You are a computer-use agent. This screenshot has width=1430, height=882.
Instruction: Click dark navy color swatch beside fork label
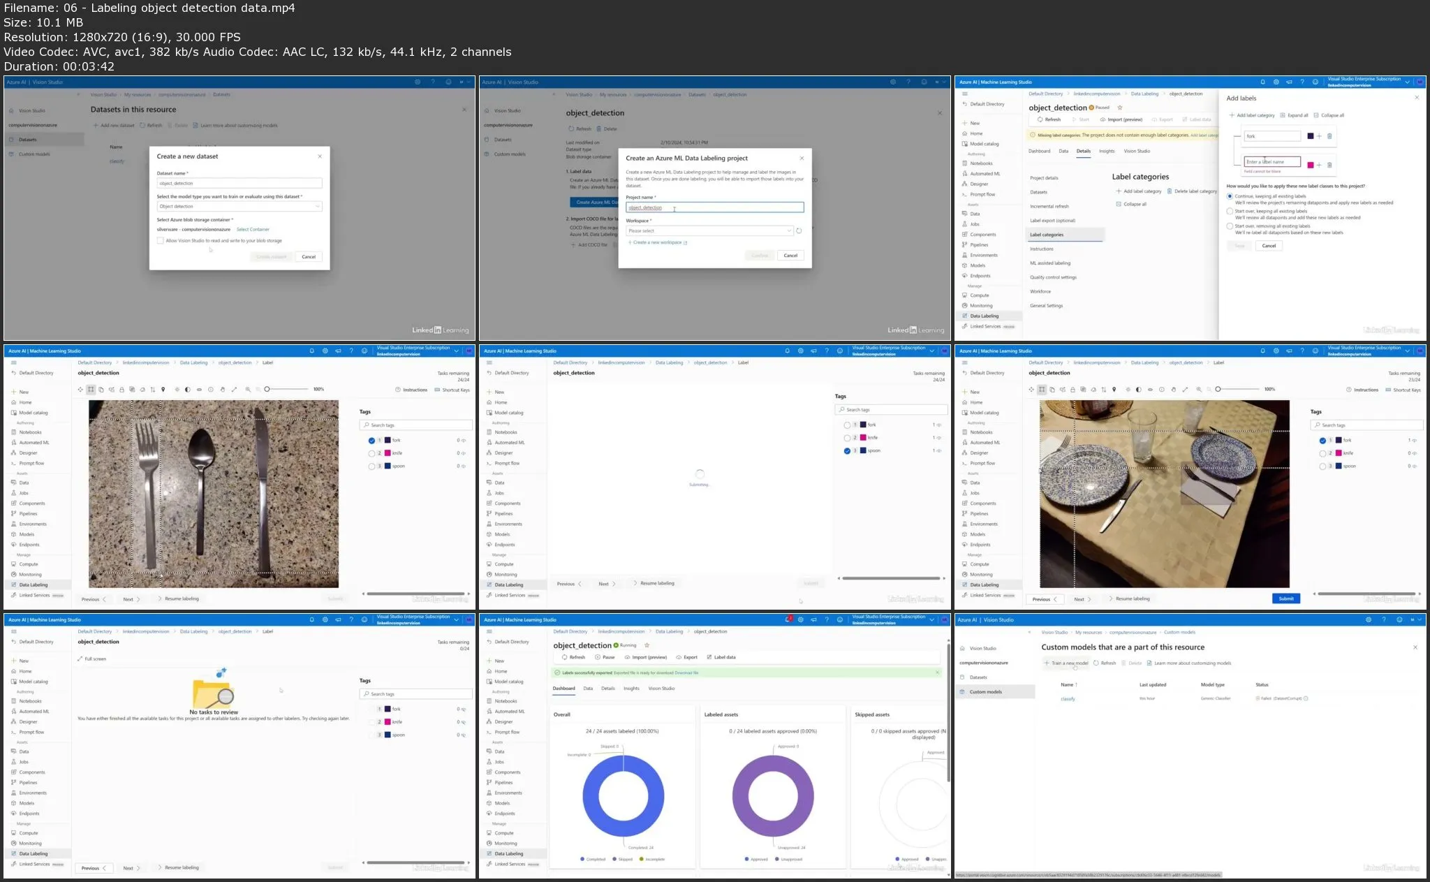click(x=1311, y=136)
